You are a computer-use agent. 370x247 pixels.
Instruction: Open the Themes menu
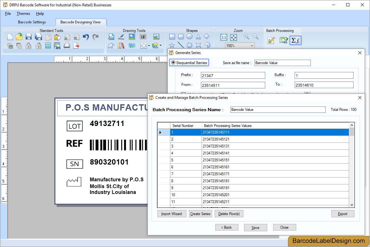point(23,14)
